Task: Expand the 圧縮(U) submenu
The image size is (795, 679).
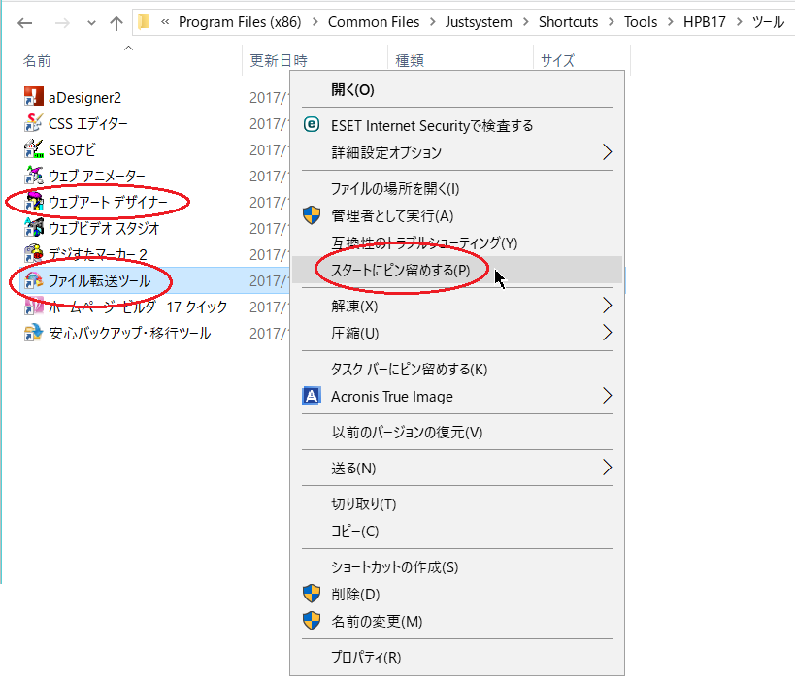Action: tap(607, 333)
